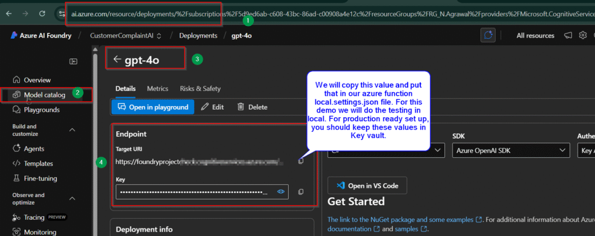This screenshot has width=595, height=236.
Task: Open settings gear icon in the header
Action: (583, 35)
